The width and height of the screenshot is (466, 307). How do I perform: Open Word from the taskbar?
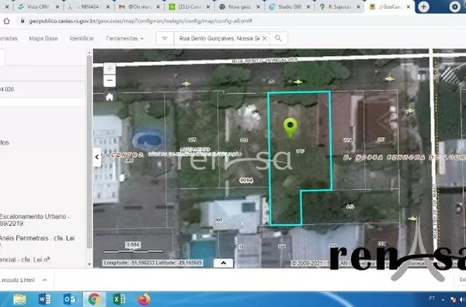44,299
